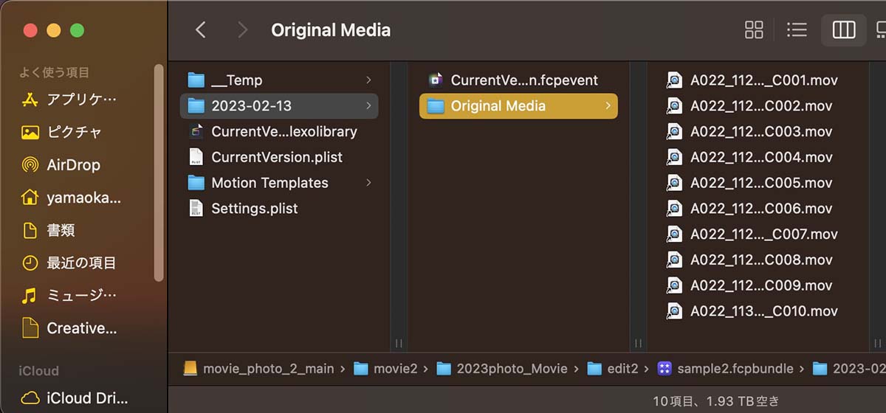Open ミュージック in the sidebar
This screenshot has width=886, height=413.
[x=72, y=296]
